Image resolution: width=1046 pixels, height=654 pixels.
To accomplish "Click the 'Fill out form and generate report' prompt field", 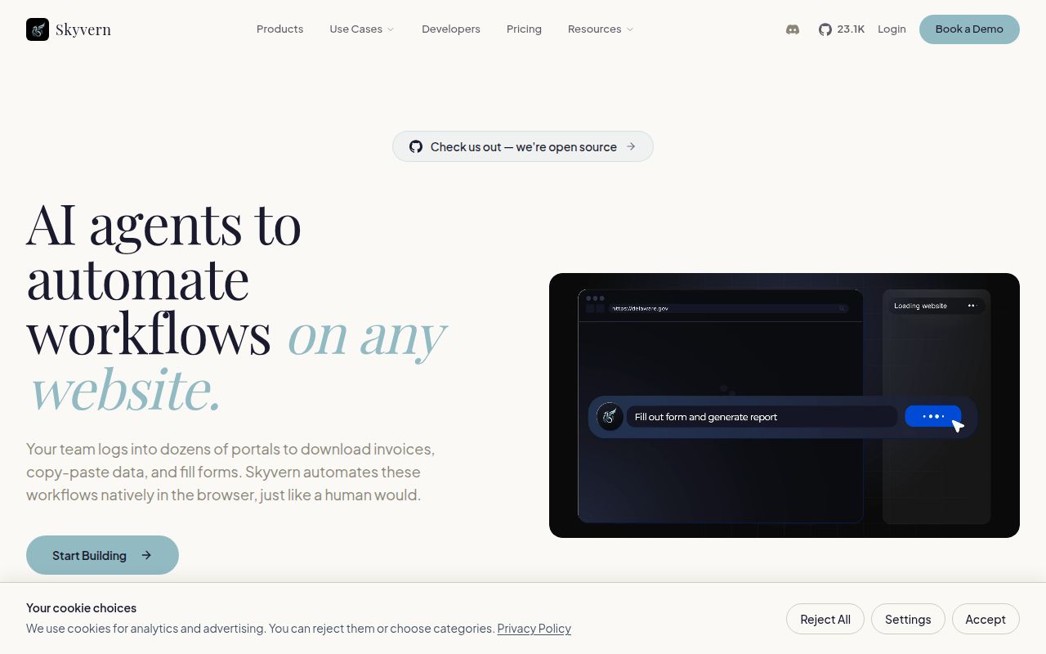I will (x=762, y=417).
